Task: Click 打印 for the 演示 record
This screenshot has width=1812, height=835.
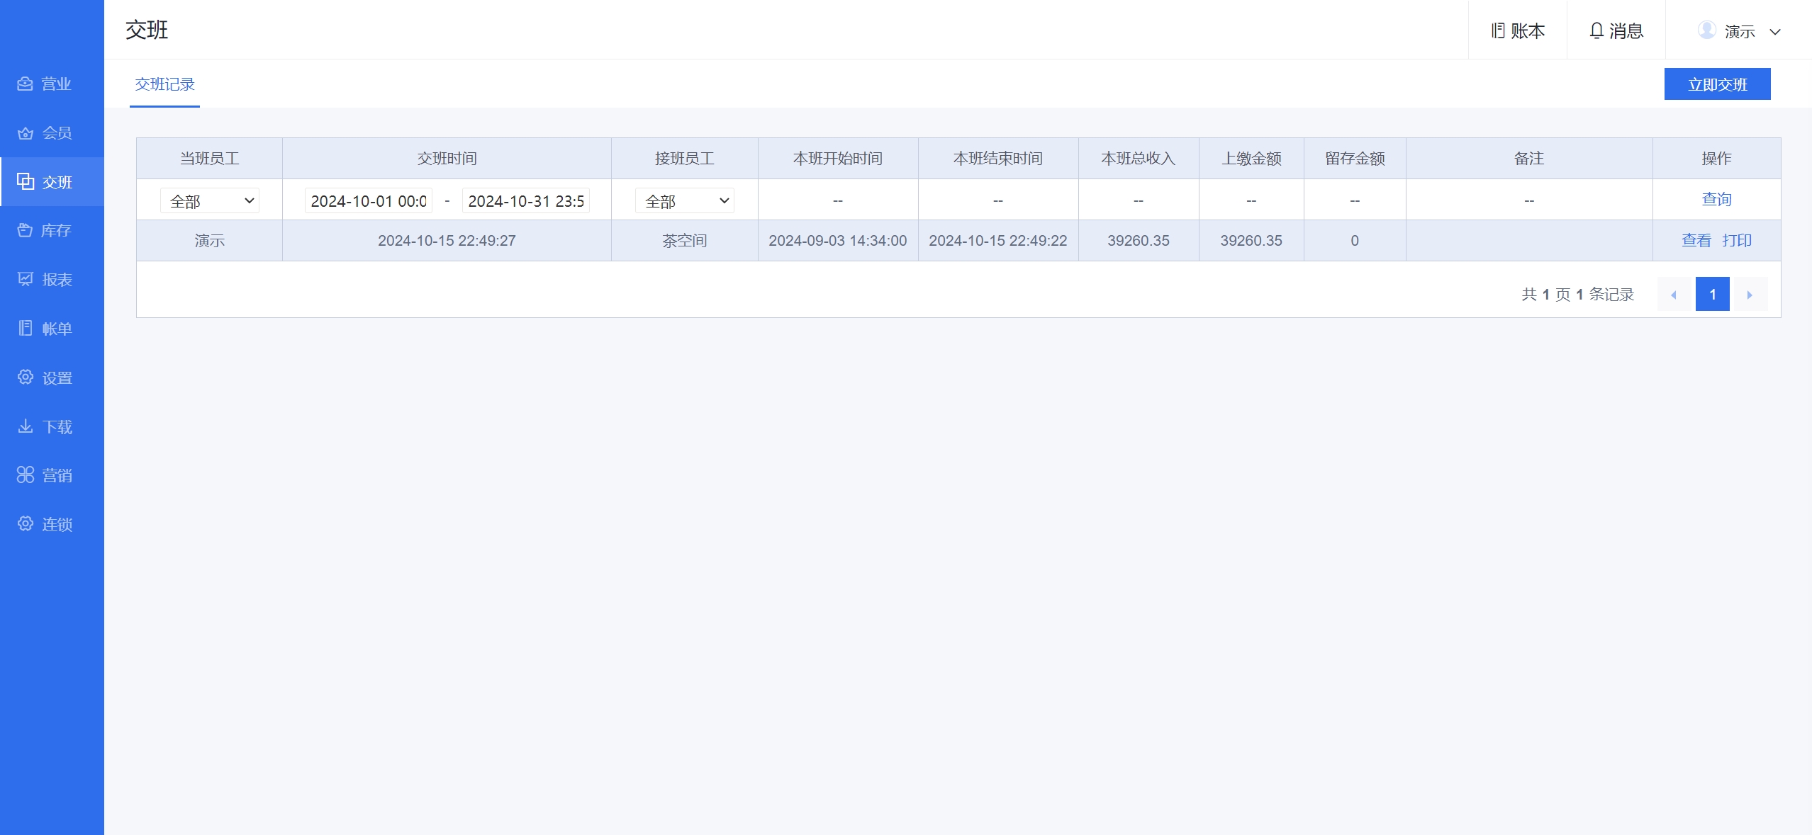Action: tap(1737, 241)
